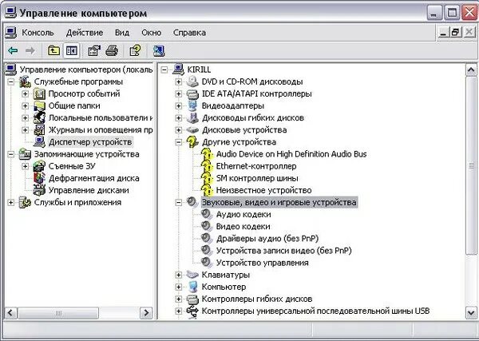Expand the Съемные ЗУ node
Image resolution: width=479 pixels, height=341 pixels.
point(26,166)
